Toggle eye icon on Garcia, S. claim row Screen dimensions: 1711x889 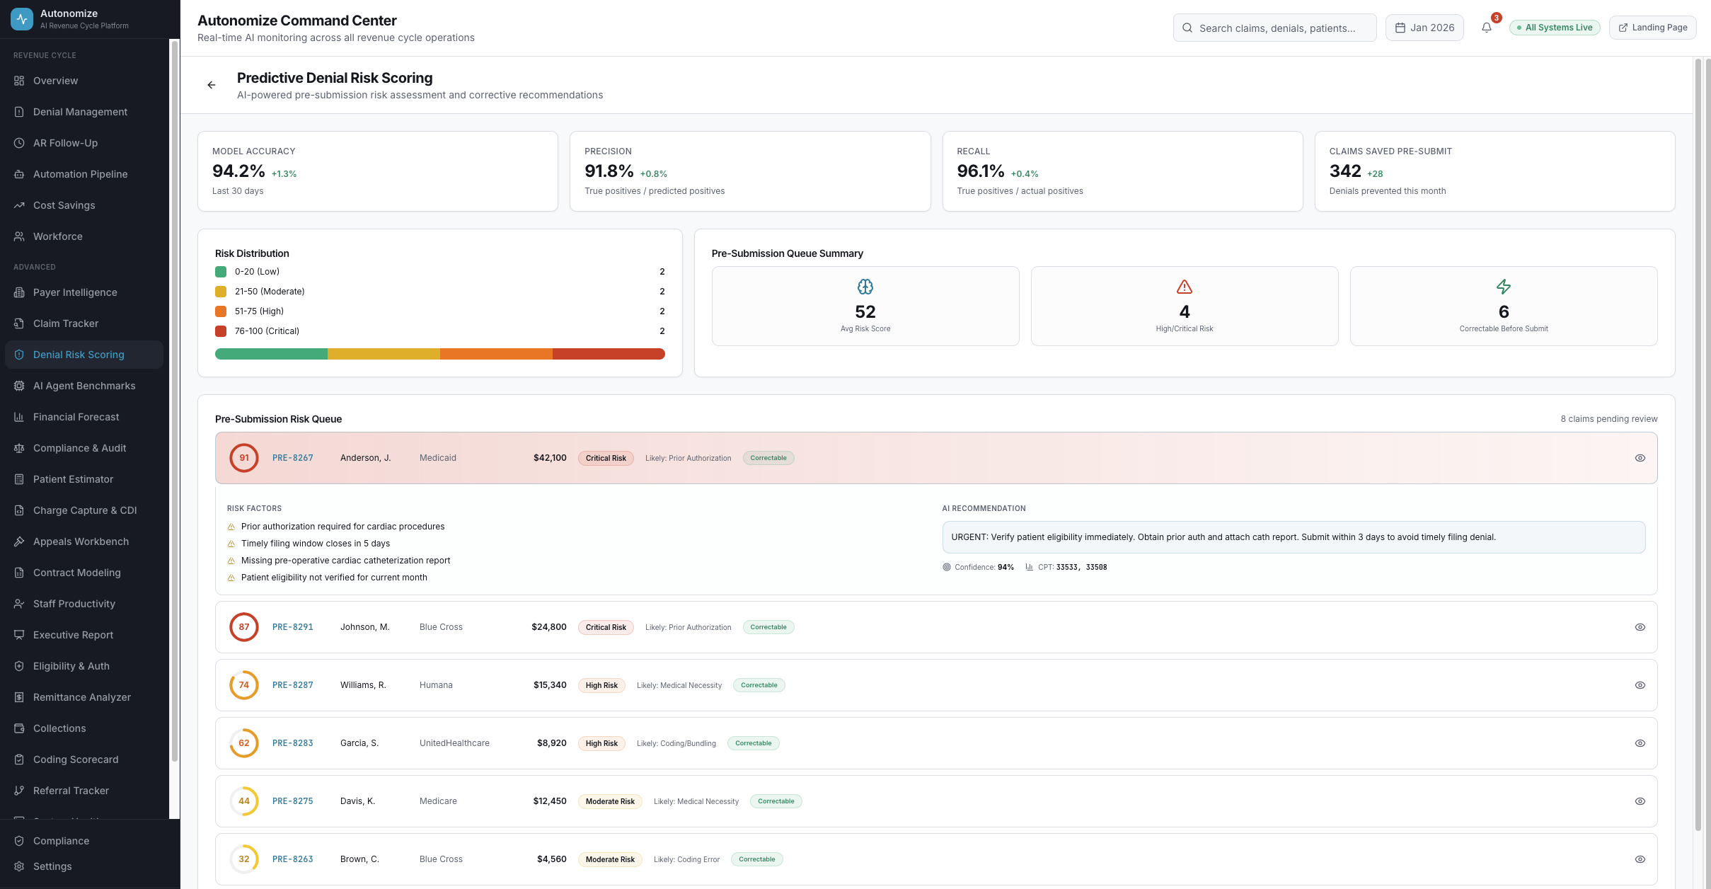pos(1640,743)
